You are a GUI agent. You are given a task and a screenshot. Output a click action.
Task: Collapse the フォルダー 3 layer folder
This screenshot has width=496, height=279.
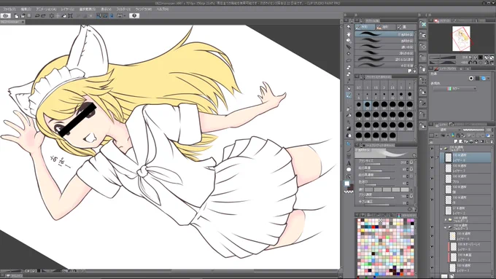click(x=446, y=227)
